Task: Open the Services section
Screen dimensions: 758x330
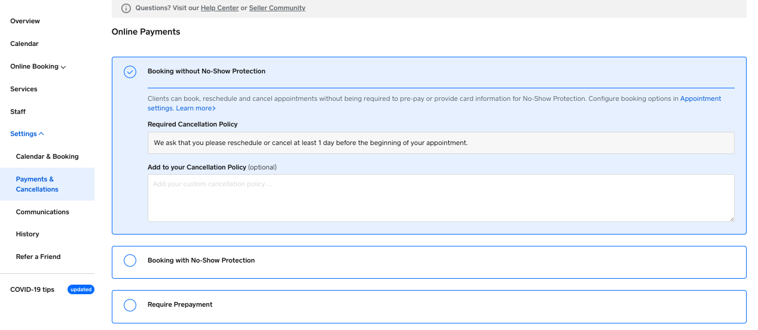Action: click(24, 90)
